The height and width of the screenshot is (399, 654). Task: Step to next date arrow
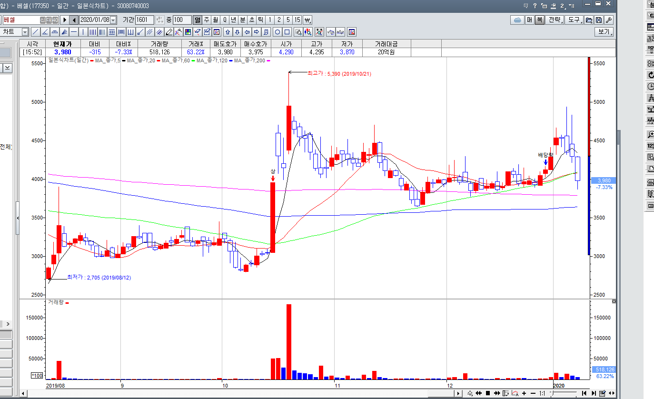65,20
